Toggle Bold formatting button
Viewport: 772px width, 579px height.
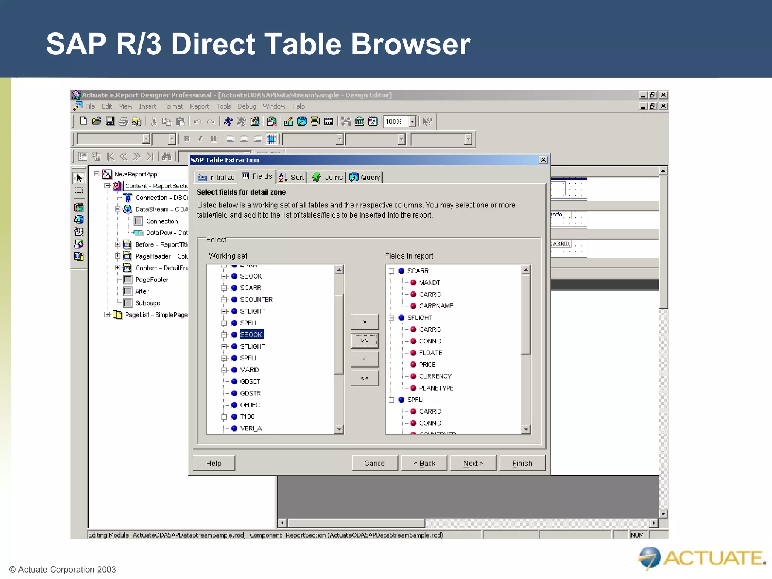187,139
